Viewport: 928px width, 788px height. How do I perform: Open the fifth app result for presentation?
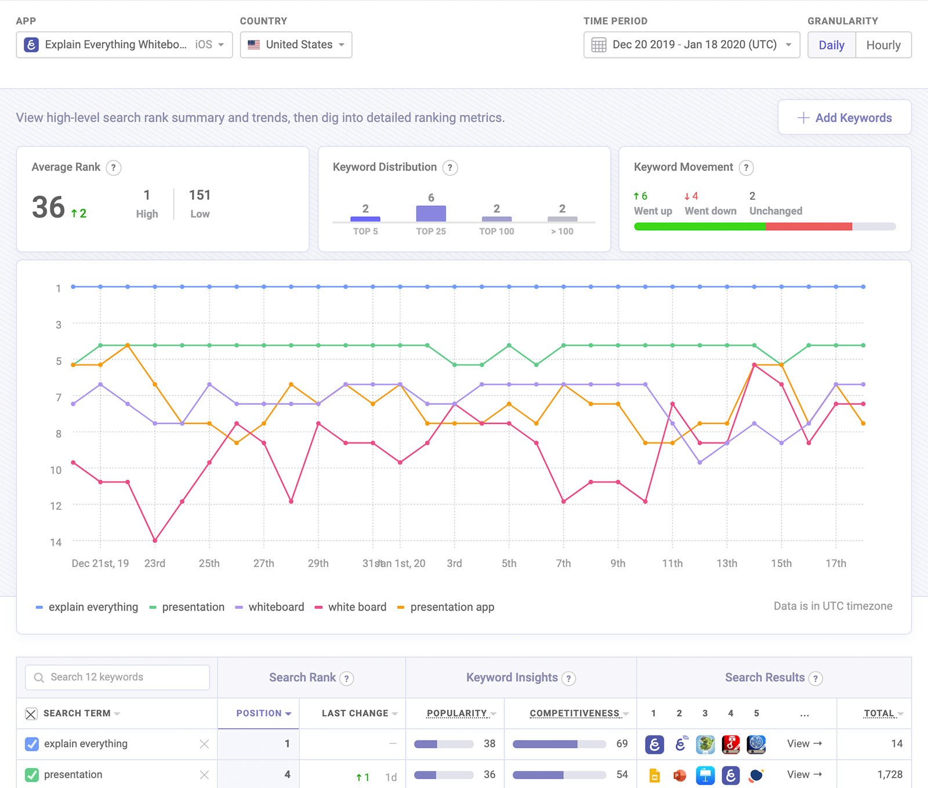[x=756, y=775]
